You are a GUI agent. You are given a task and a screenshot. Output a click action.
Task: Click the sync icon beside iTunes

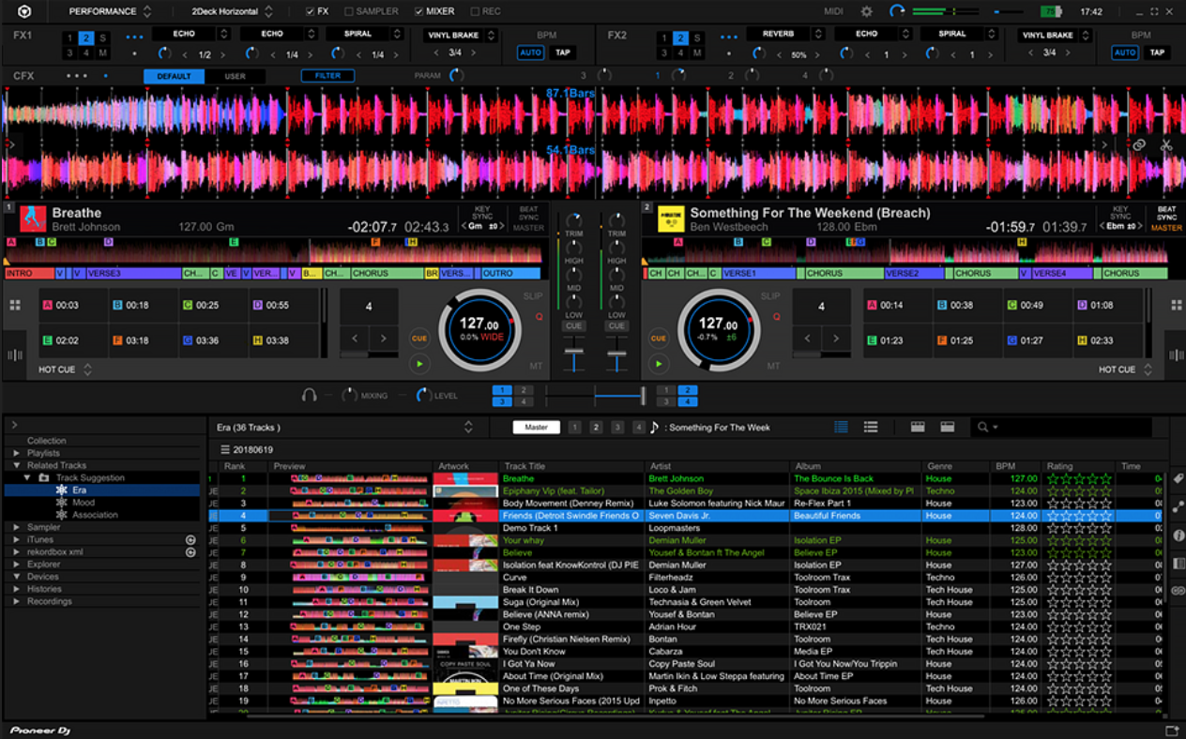click(x=190, y=540)
